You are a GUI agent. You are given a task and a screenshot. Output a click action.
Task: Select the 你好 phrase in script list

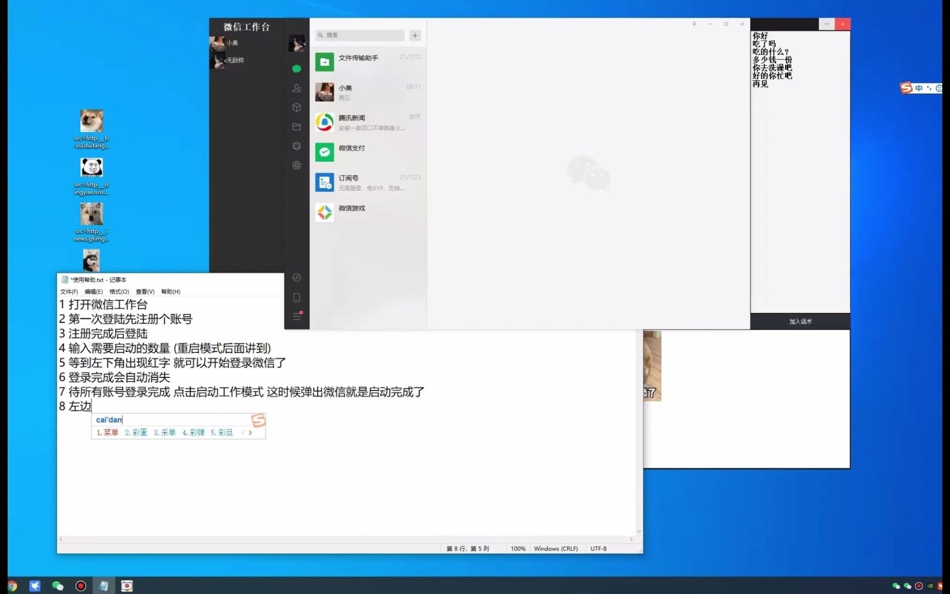760,36
